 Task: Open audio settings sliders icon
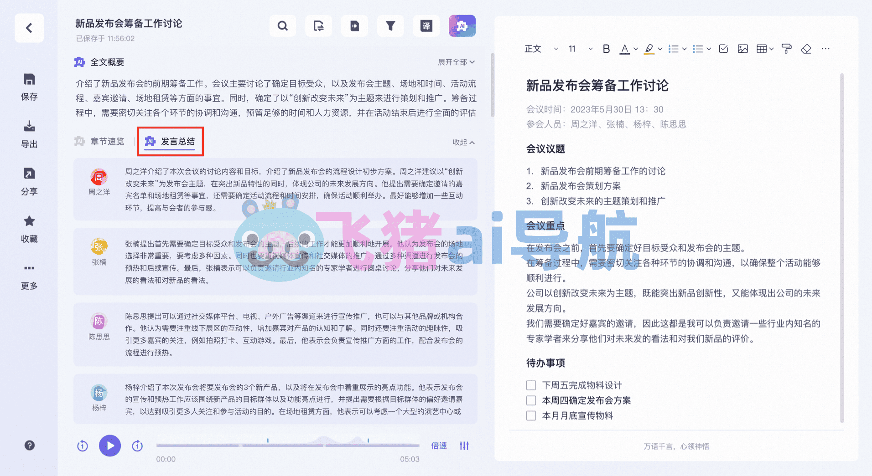pos(464,445)
